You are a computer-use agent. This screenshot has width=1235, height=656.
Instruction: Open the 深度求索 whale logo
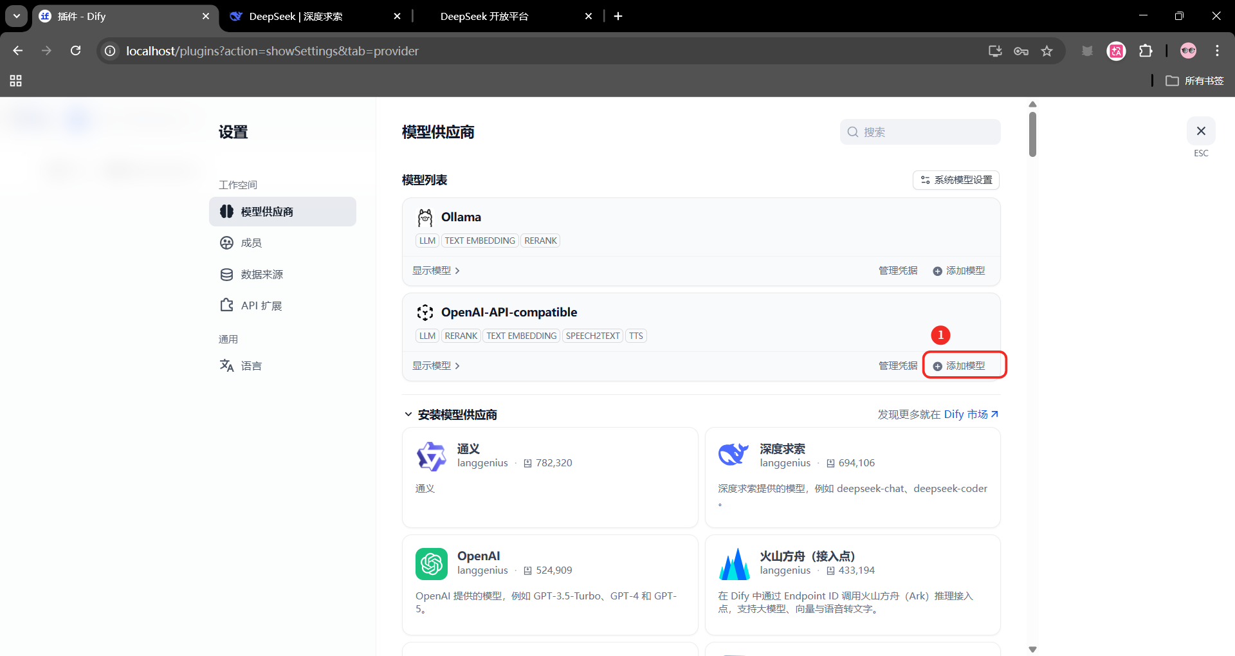(x=734, y=455)
